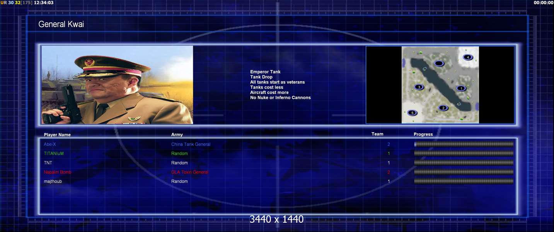
Task: Click the 'UR 30 32' overlay readout
Action: pos(10,3)
